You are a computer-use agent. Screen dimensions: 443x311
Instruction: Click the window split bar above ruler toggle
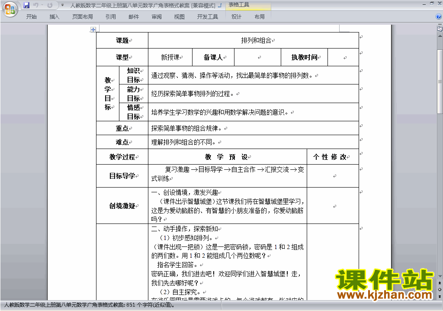click(x=440, y=25)
